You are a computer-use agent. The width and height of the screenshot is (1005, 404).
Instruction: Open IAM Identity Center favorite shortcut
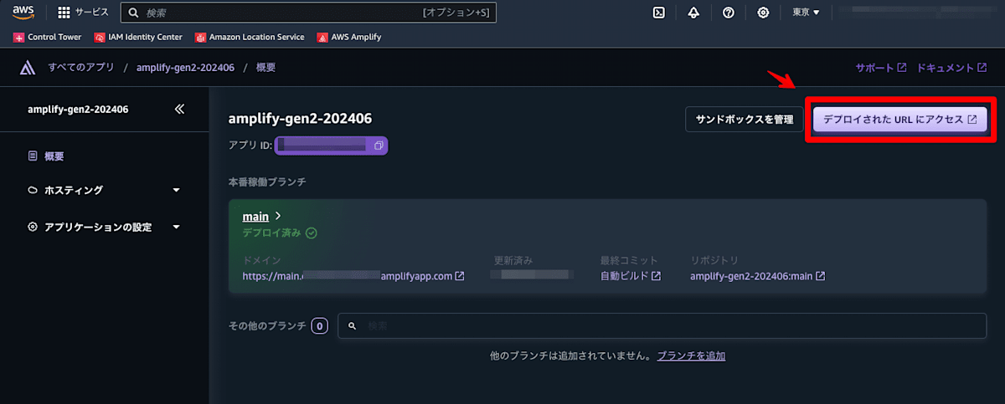138,37
